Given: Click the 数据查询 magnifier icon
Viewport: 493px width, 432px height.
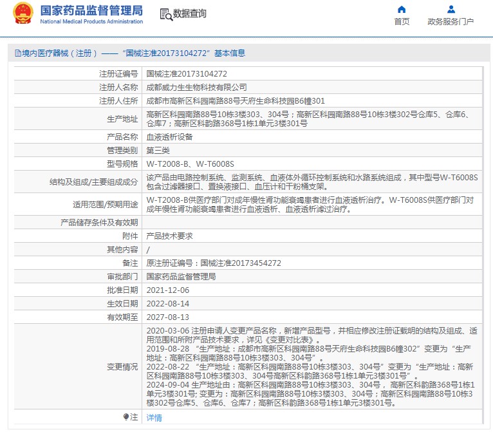Looking at the screenshot, I should tap(165, 14).
